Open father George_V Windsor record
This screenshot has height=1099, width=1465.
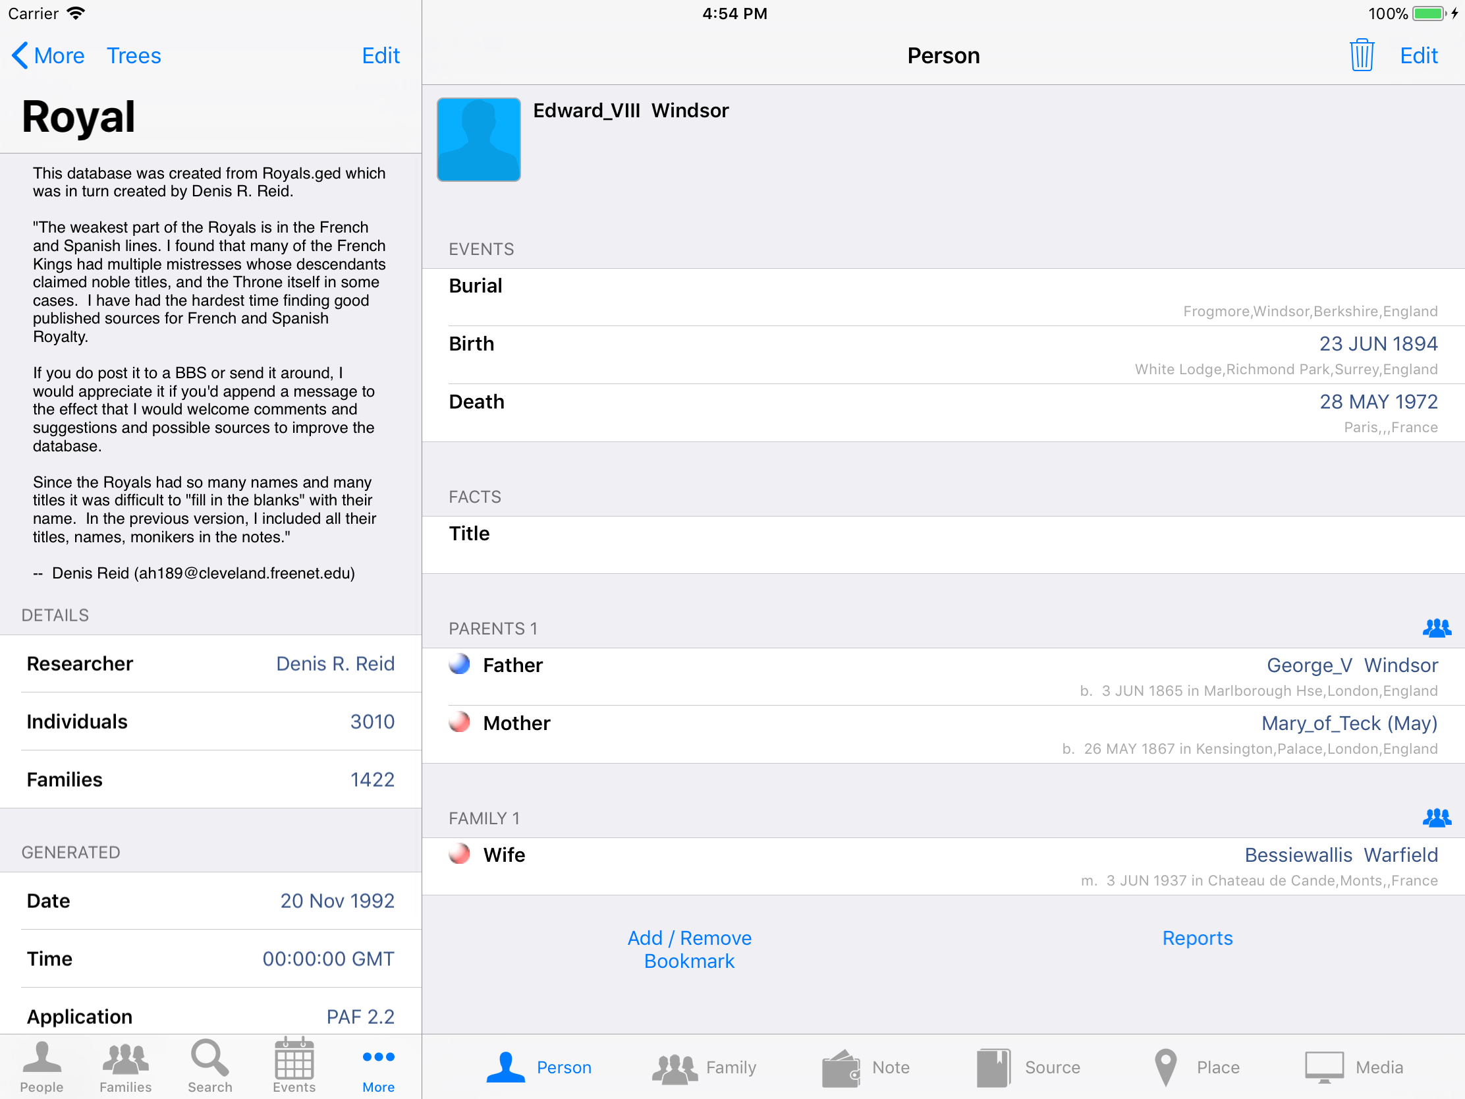click(1351, 665)
